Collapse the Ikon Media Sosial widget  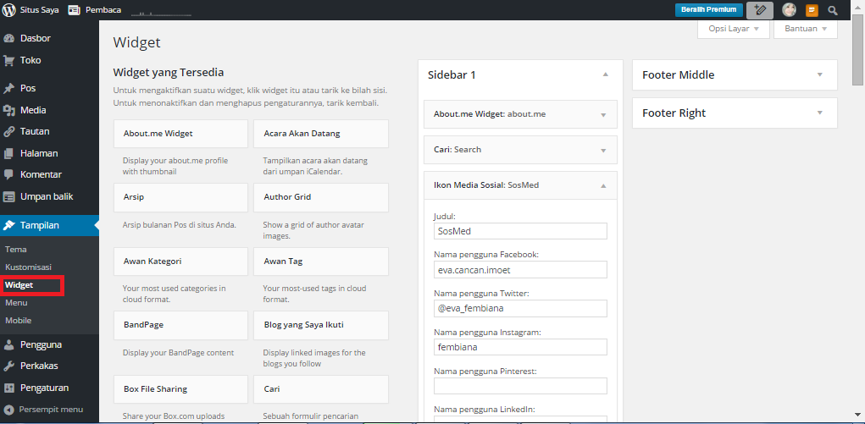(603, 184)
